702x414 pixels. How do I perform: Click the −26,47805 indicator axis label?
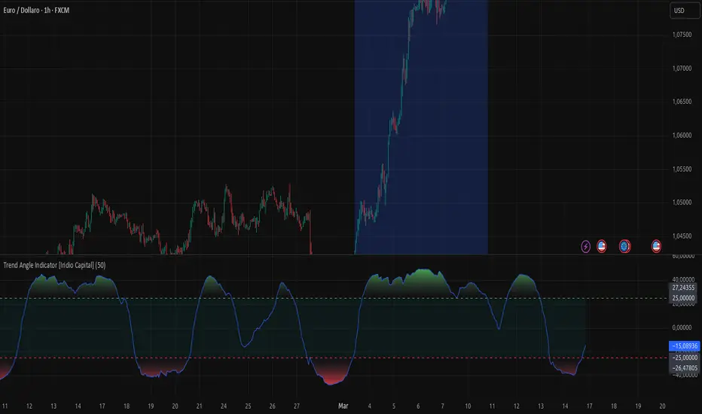685,368
